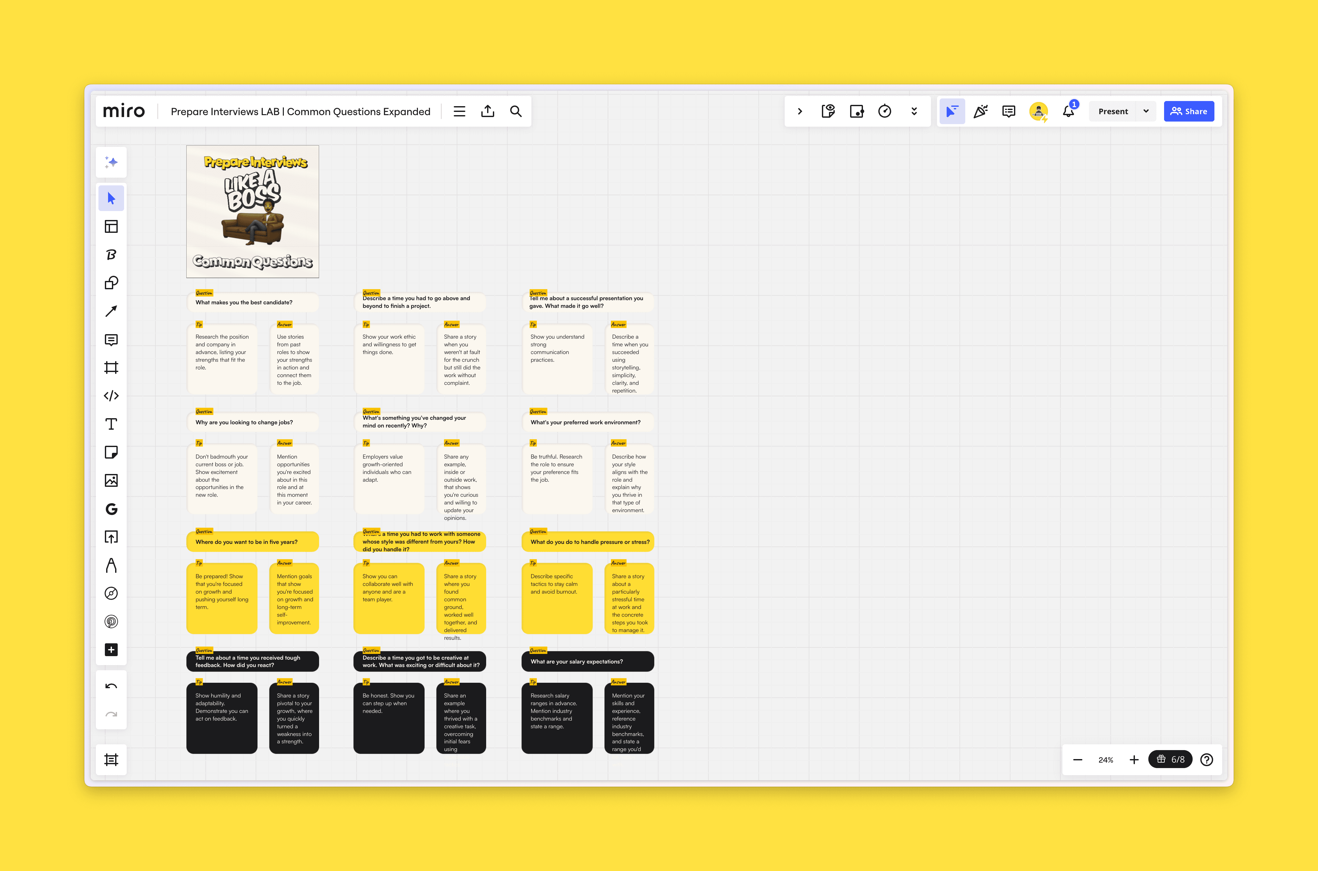Open the Miro AI sparkle tool

tap(111, 162)
